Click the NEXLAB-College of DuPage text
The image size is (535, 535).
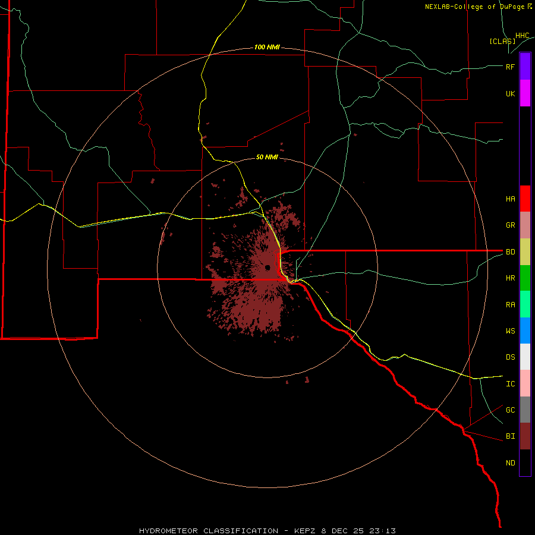474,7
